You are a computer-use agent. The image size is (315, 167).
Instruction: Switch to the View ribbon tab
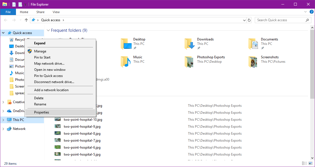point(56,12)
